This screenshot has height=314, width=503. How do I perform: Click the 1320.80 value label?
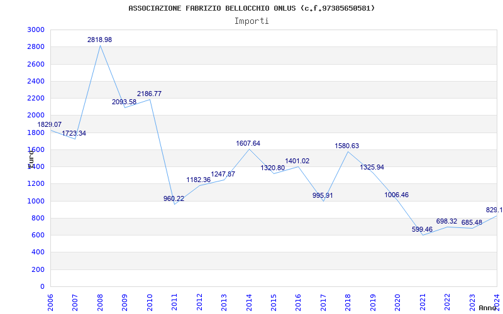[x=273, y=168]
